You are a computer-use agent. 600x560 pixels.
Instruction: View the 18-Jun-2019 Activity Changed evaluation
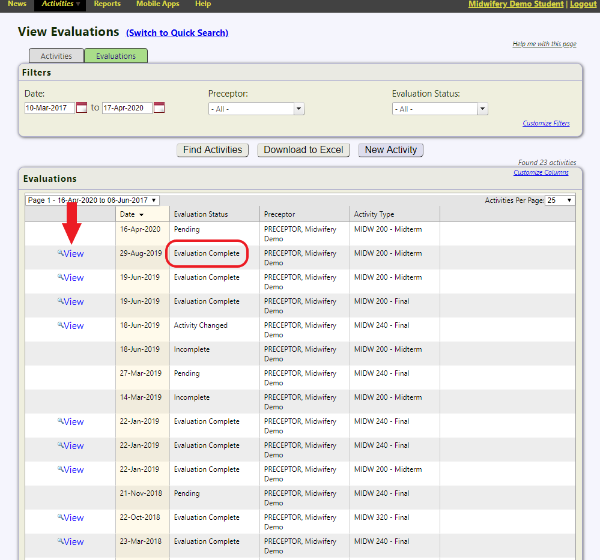(x=71, y=327)
